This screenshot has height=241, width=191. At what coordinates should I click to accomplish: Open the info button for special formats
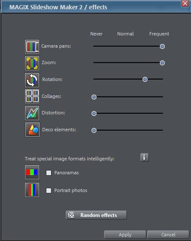pos(144,157)
